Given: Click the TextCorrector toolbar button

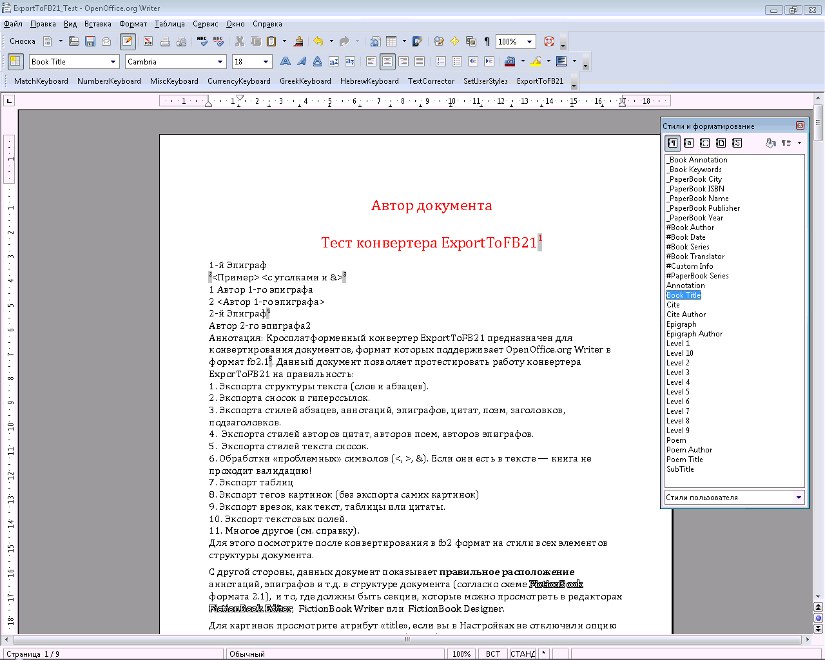Looking at the screenshot, I should click(x=431, y=81).
